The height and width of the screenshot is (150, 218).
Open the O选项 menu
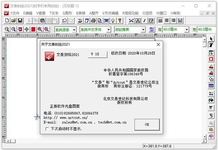[x=147, y=13]
